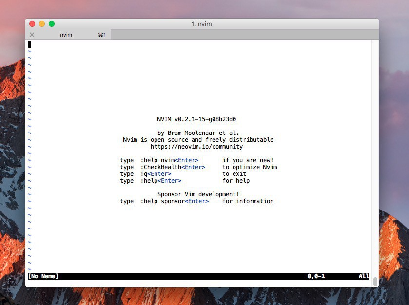This screenshot has height=305, width=409.
Task: Click 'All' in the status line
Action: (364, 276)
